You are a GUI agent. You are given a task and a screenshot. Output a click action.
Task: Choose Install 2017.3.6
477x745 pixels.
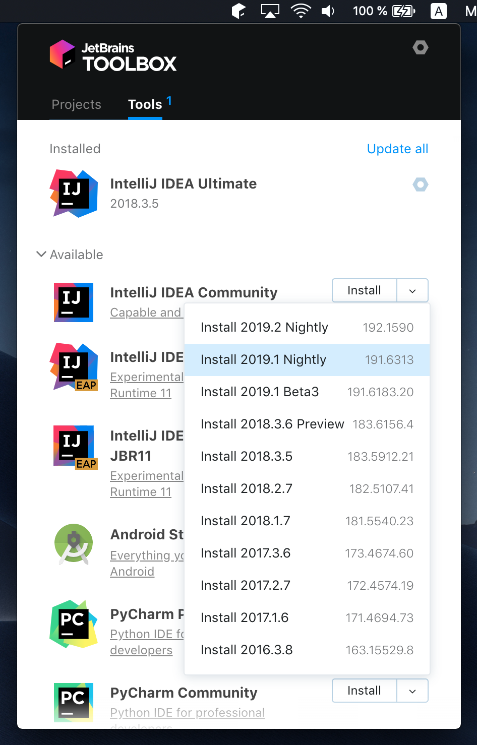coord(307,553)
